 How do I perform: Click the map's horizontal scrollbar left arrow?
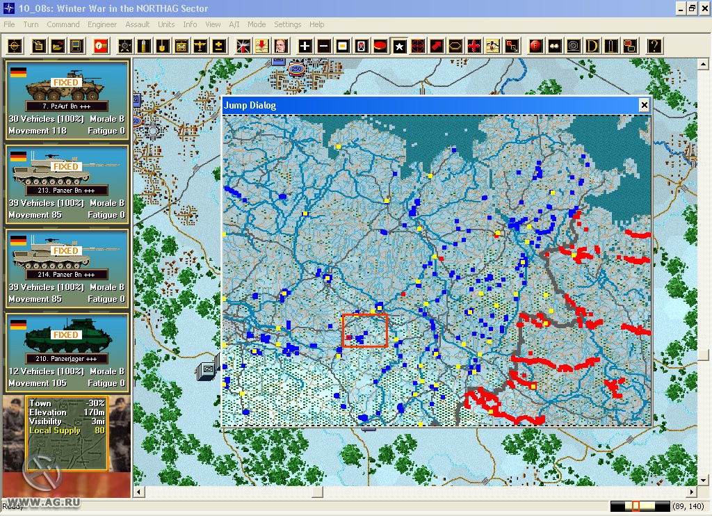coord(139,492)
